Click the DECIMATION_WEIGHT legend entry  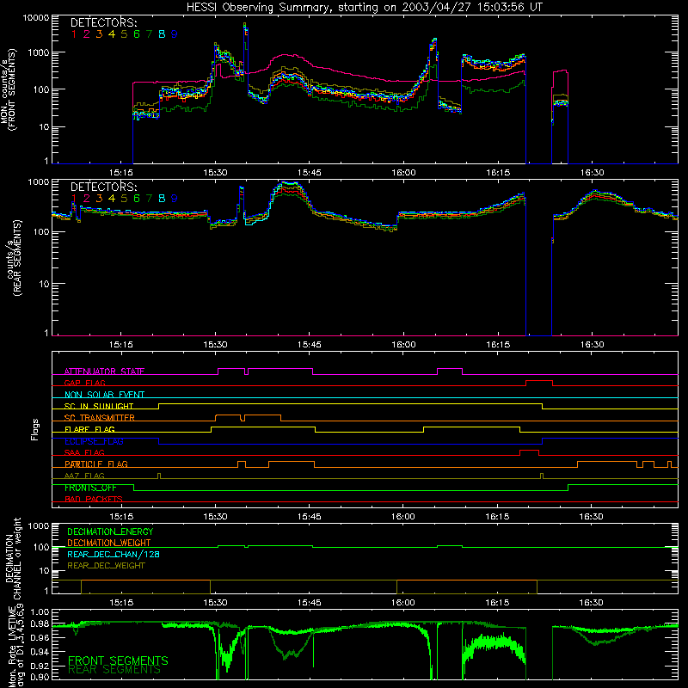tap(109, 544)
